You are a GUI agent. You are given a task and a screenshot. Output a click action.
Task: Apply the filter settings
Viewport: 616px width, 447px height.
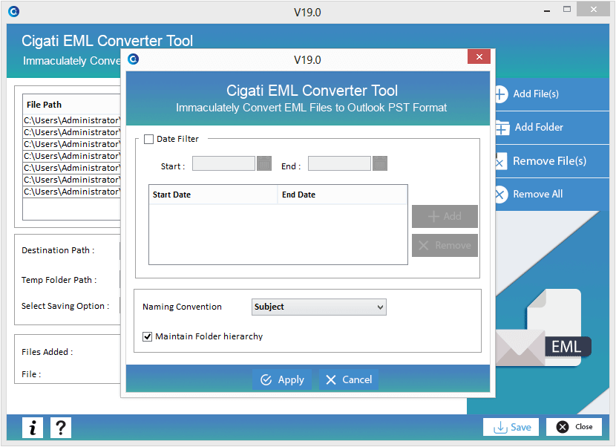[282, 379]
